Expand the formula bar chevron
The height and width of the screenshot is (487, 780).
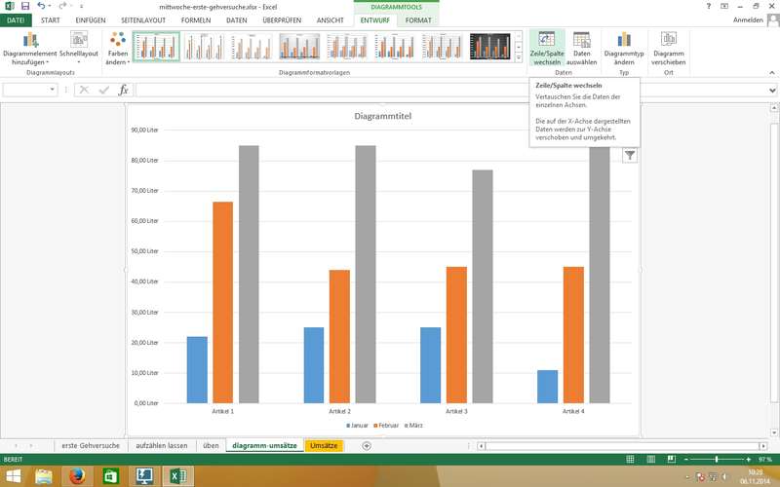(772, 90)
